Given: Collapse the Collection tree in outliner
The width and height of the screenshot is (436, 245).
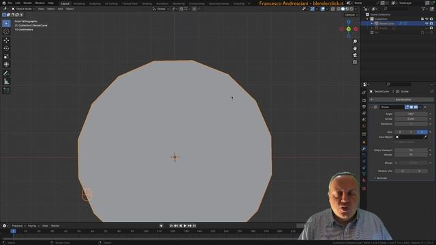Looking at the screenshot, I should [368, 19].
